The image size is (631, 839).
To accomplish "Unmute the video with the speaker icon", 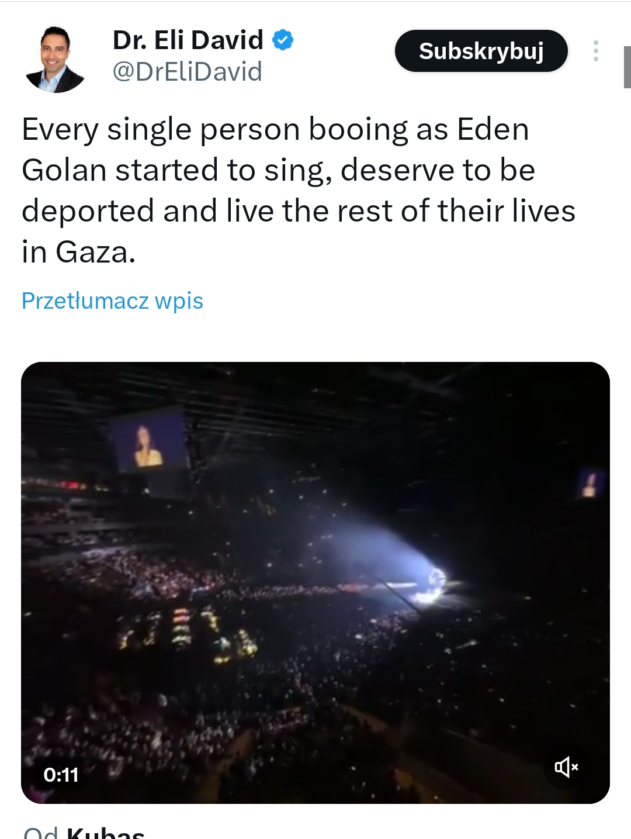I will (x=566, y=767).
